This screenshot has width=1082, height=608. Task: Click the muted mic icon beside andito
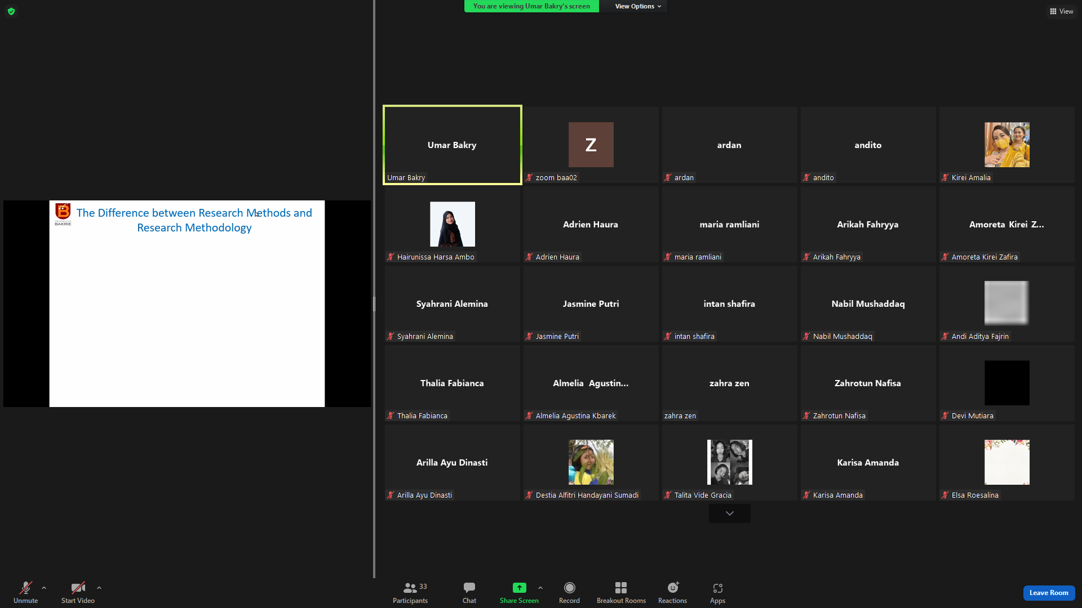[806, 178]
